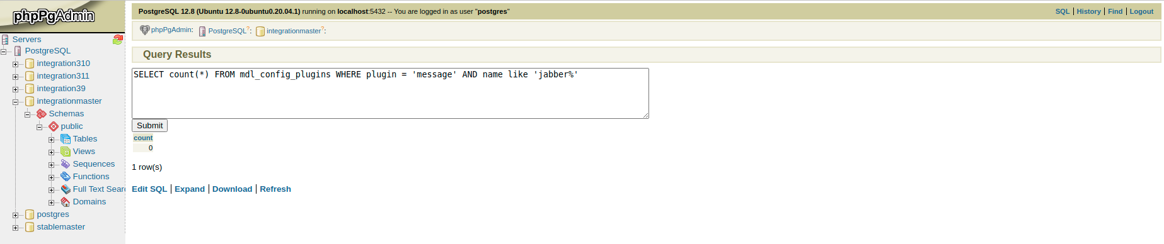Open the Find link in top bar
The height and width of the screenshot is (244, 1164).
coord(1115,11)
